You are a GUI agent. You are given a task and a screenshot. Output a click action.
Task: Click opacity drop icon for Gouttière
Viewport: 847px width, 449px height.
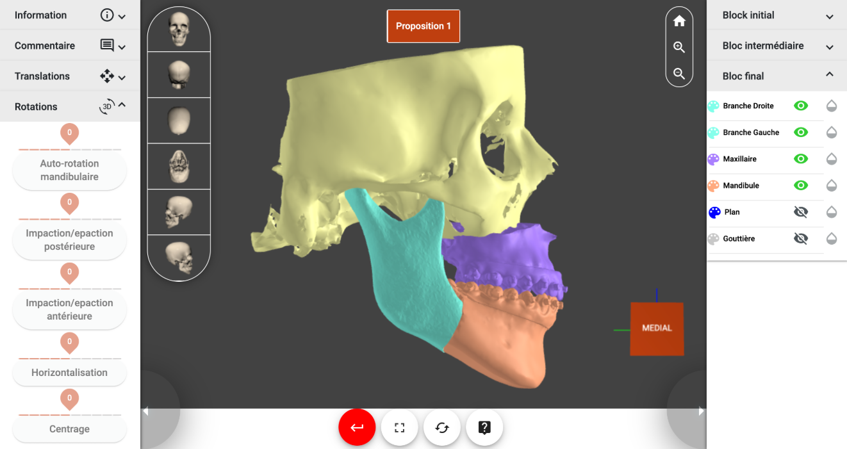point(832,239)
